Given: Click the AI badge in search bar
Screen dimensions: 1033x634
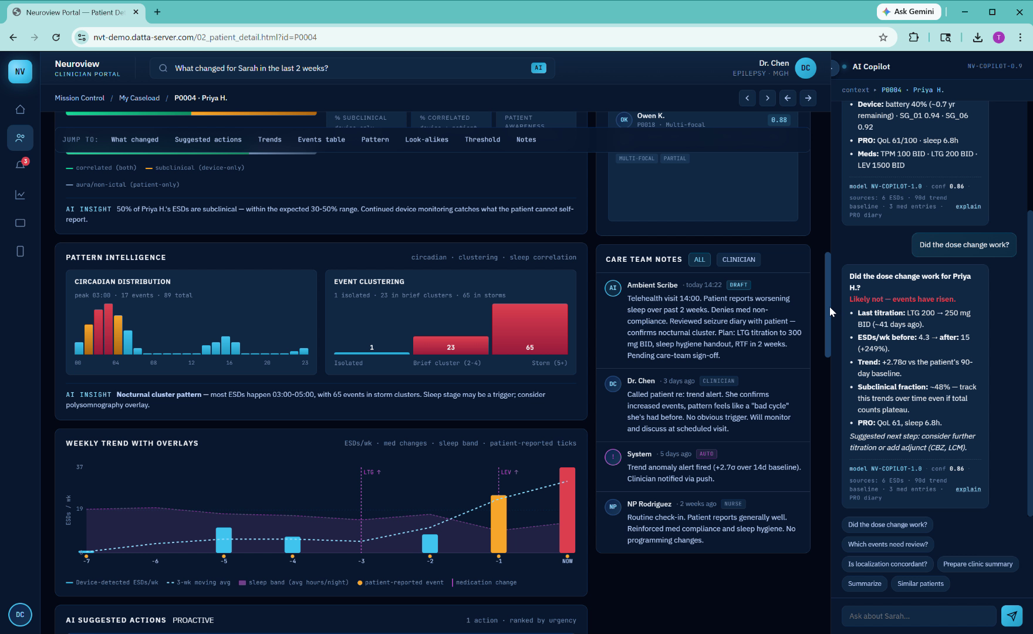Looking at the screenshot, I should pos(538,68).
